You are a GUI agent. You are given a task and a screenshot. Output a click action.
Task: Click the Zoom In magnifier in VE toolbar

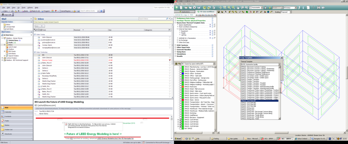click(x=229, y=7)
